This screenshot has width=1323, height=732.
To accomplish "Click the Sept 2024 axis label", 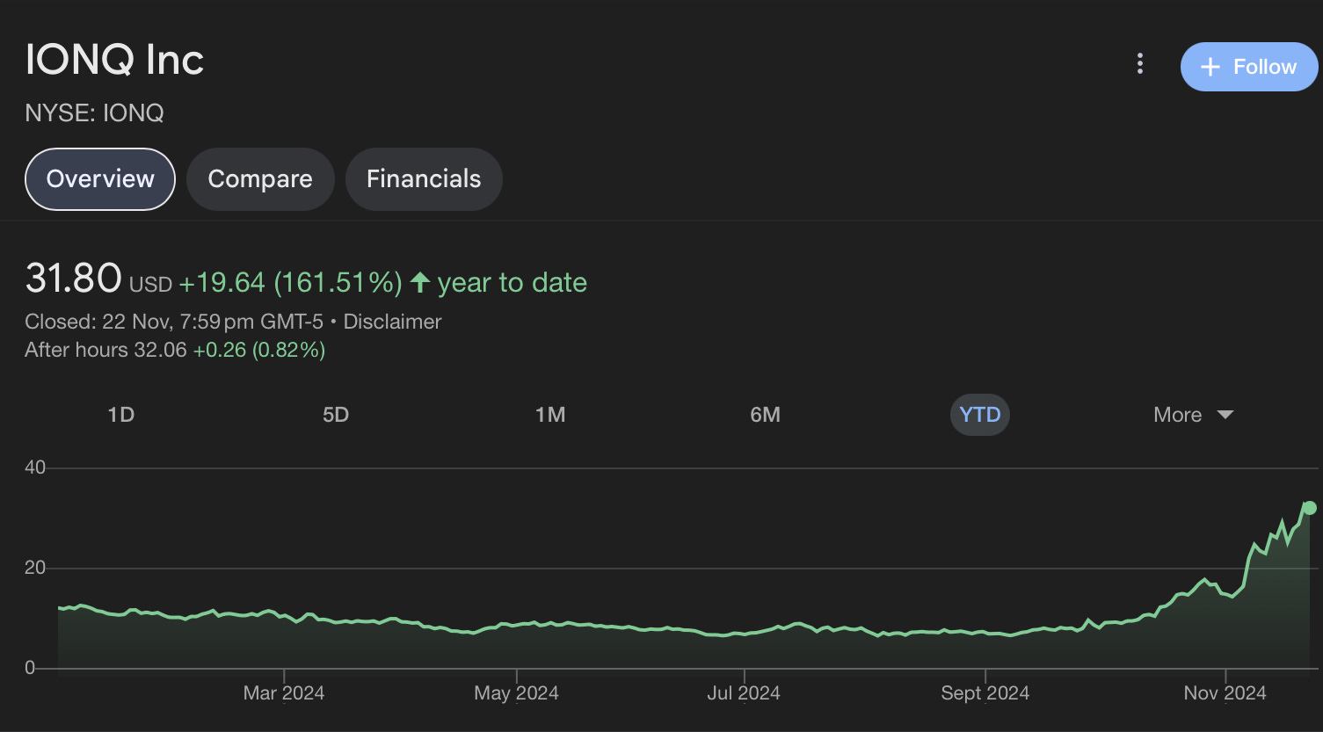I will tap(985, 693).
